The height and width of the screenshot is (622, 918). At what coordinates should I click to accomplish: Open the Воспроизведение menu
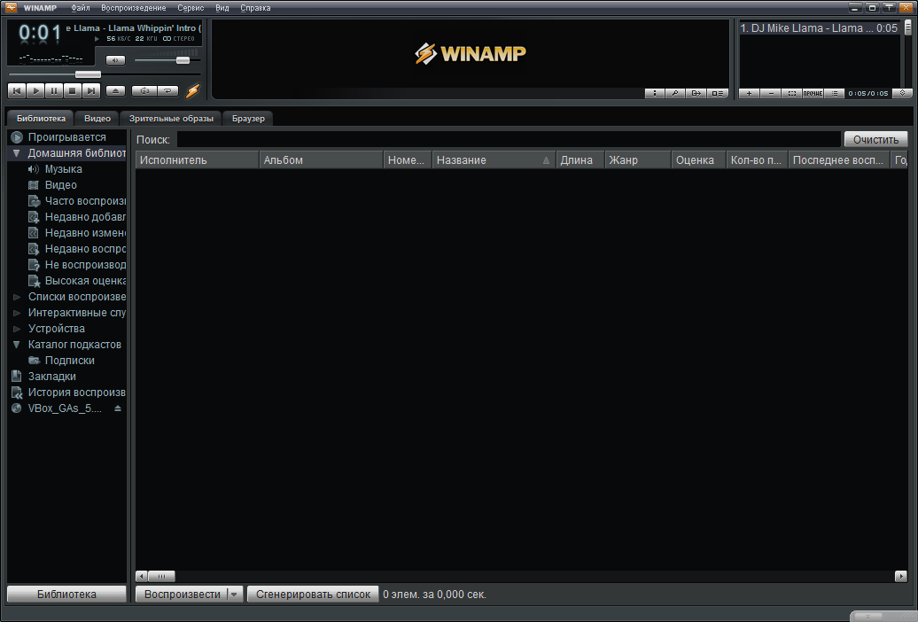[x=134, y=8]
